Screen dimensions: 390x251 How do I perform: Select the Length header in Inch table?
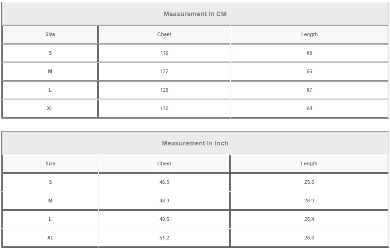click(309, 163)
